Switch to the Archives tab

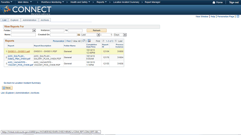coord(45,20)
